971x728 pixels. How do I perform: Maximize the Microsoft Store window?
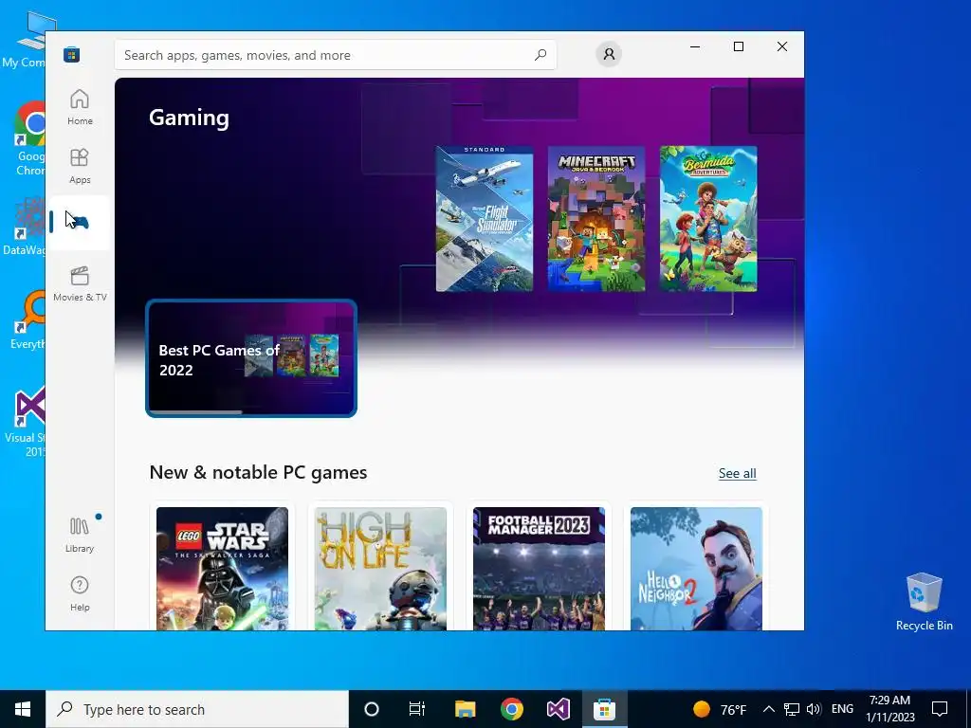point(738,46)
